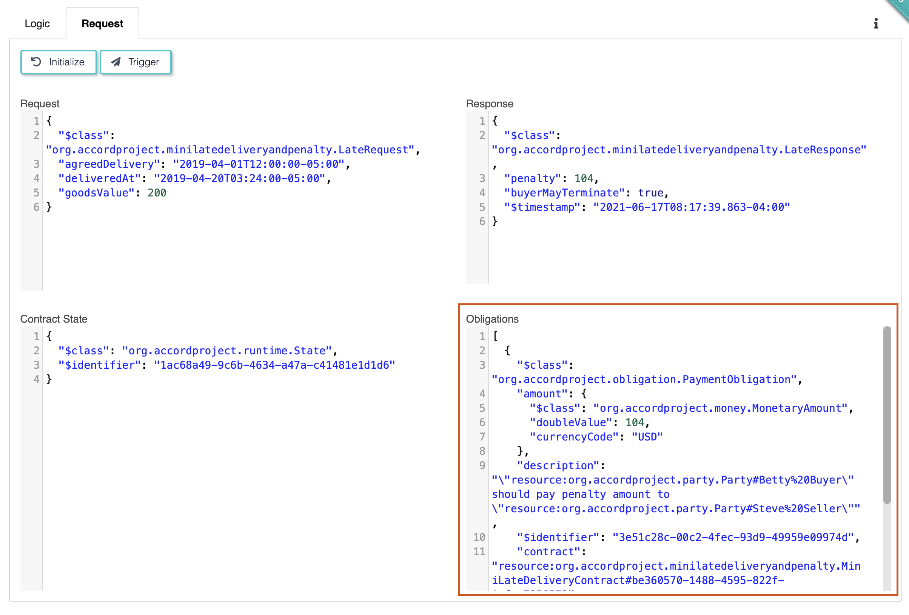The width and height of the screenshot is (909, 615).
Task: Click the PaymentObligation class string in Obligations
Action: [644, 379]
